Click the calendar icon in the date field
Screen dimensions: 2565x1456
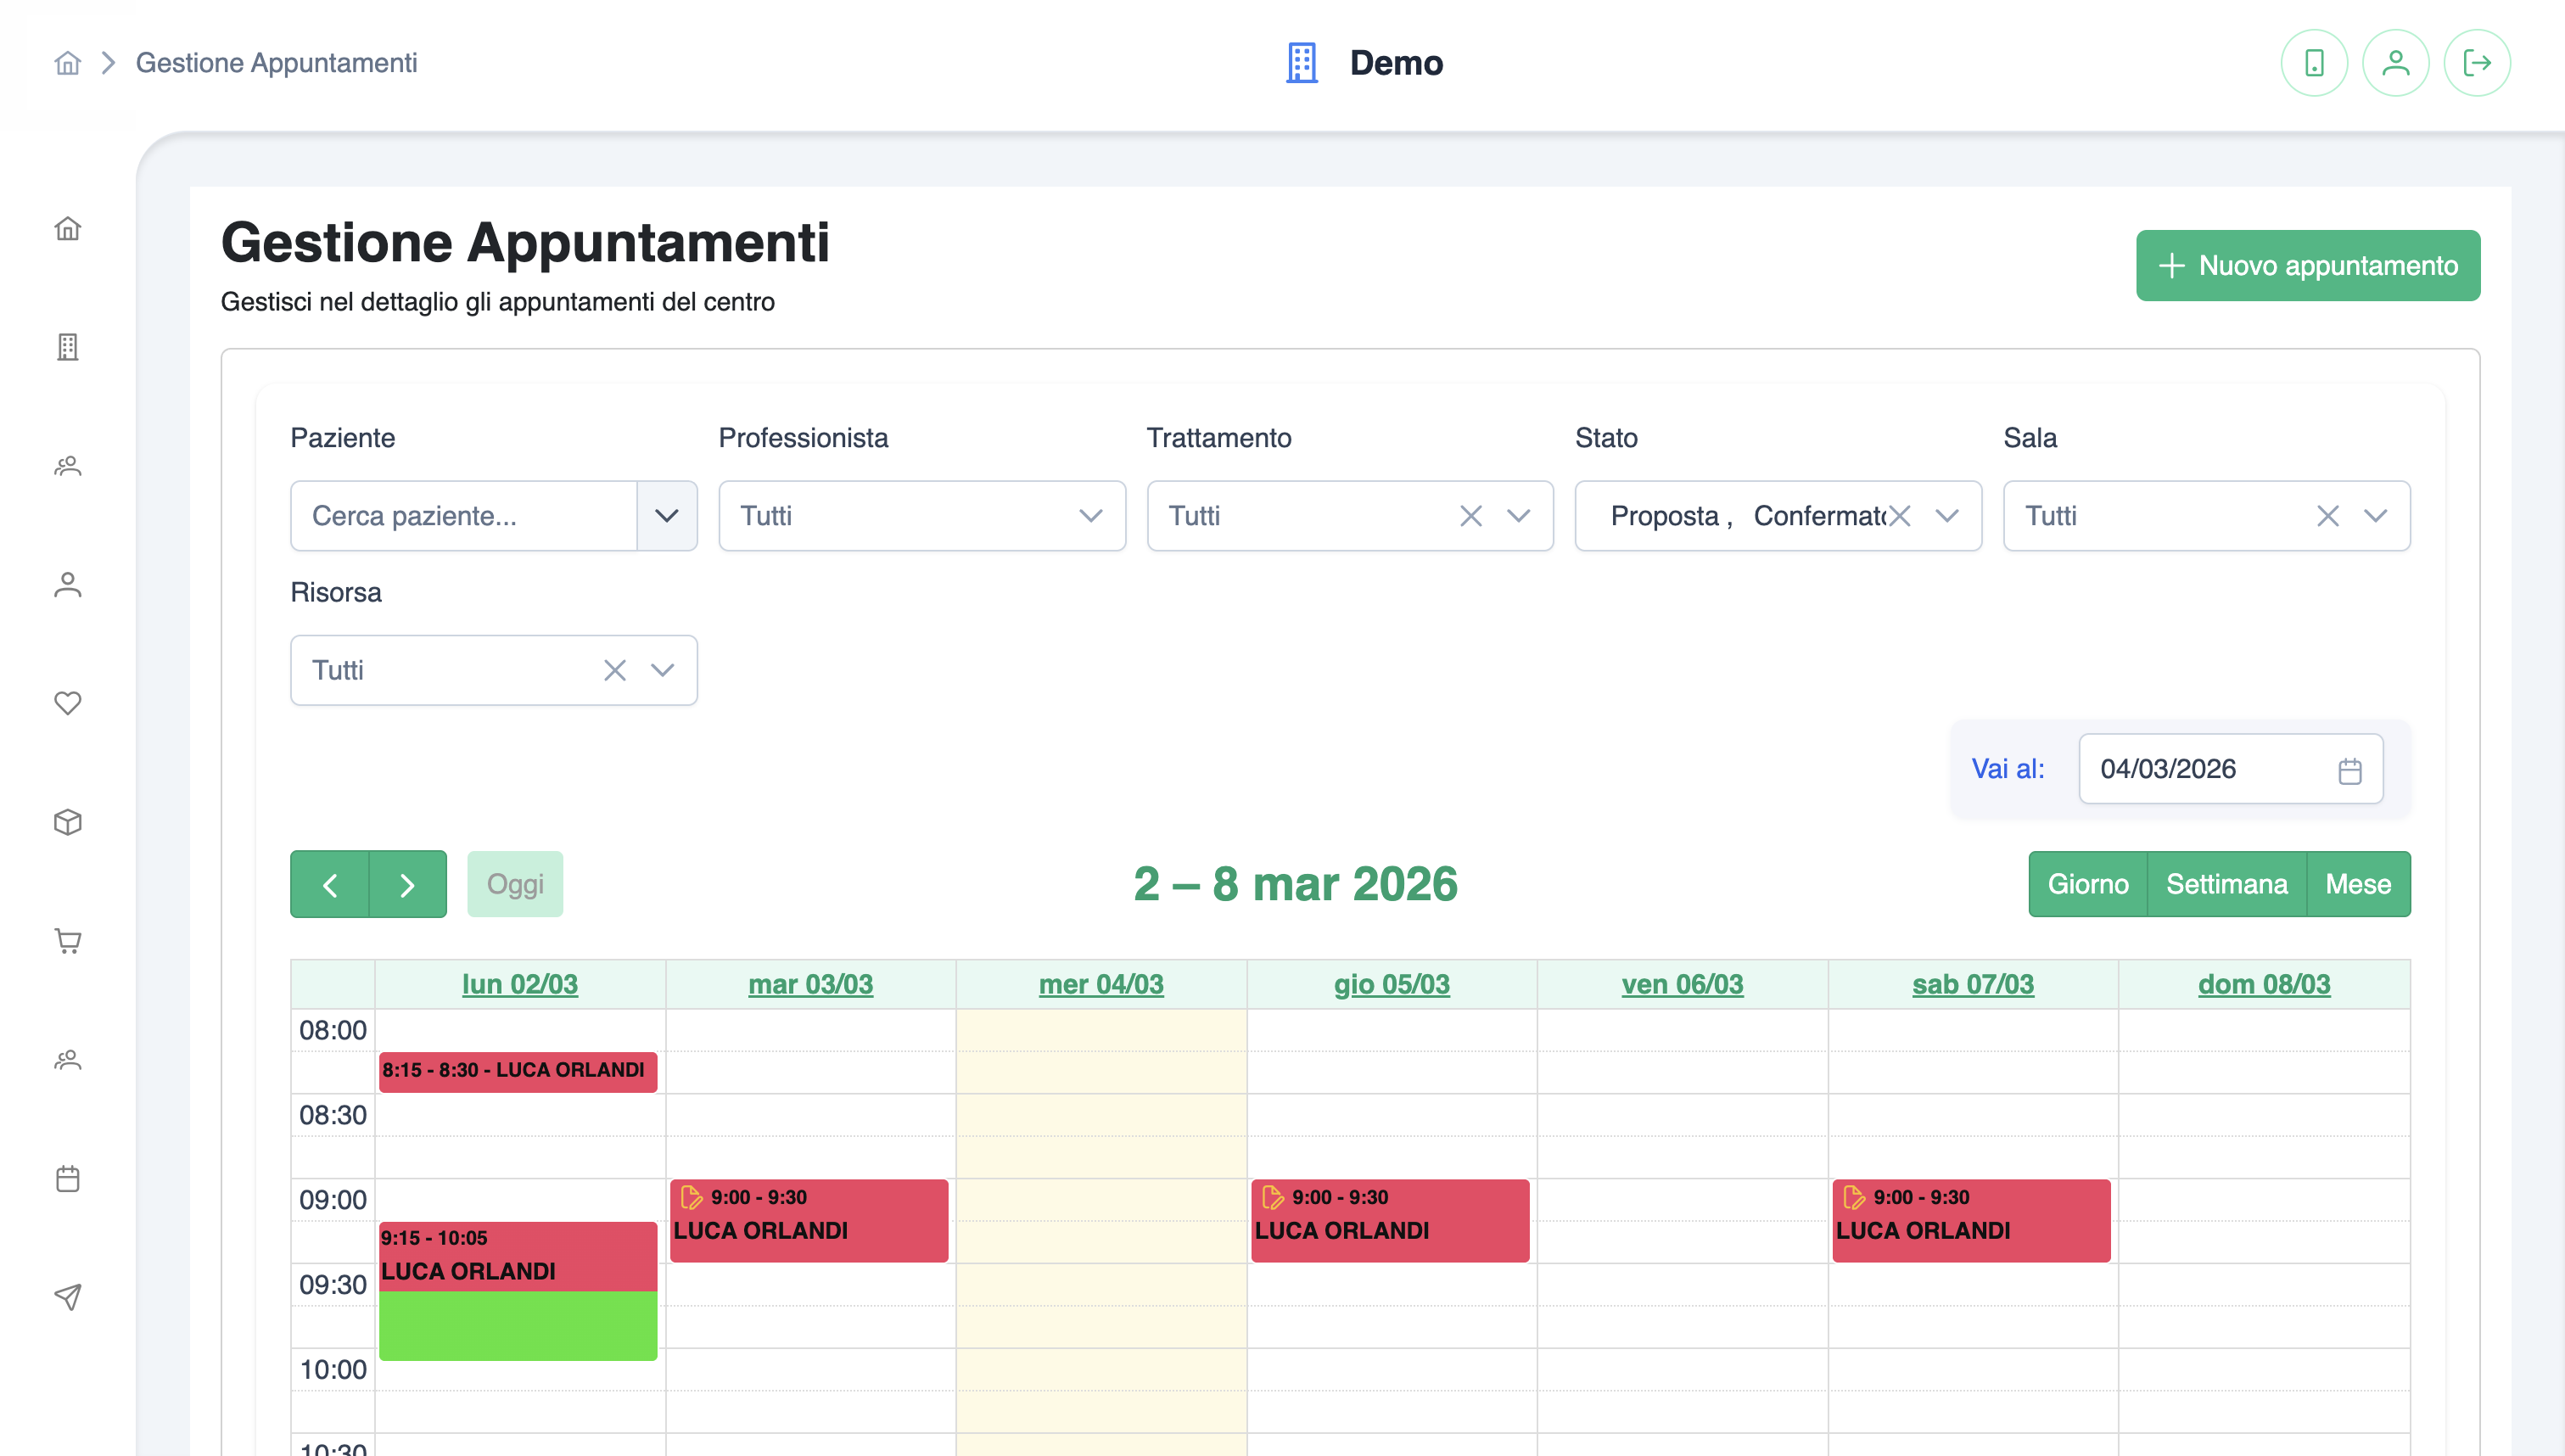2350,770
